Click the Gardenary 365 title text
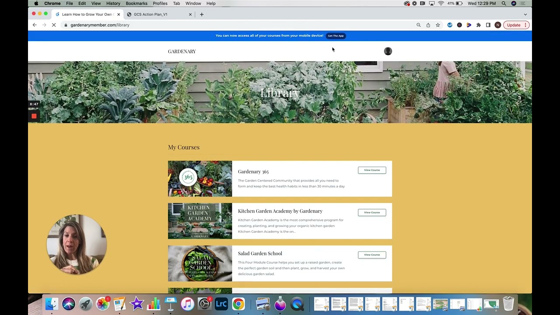 click(x=253, y=171)
